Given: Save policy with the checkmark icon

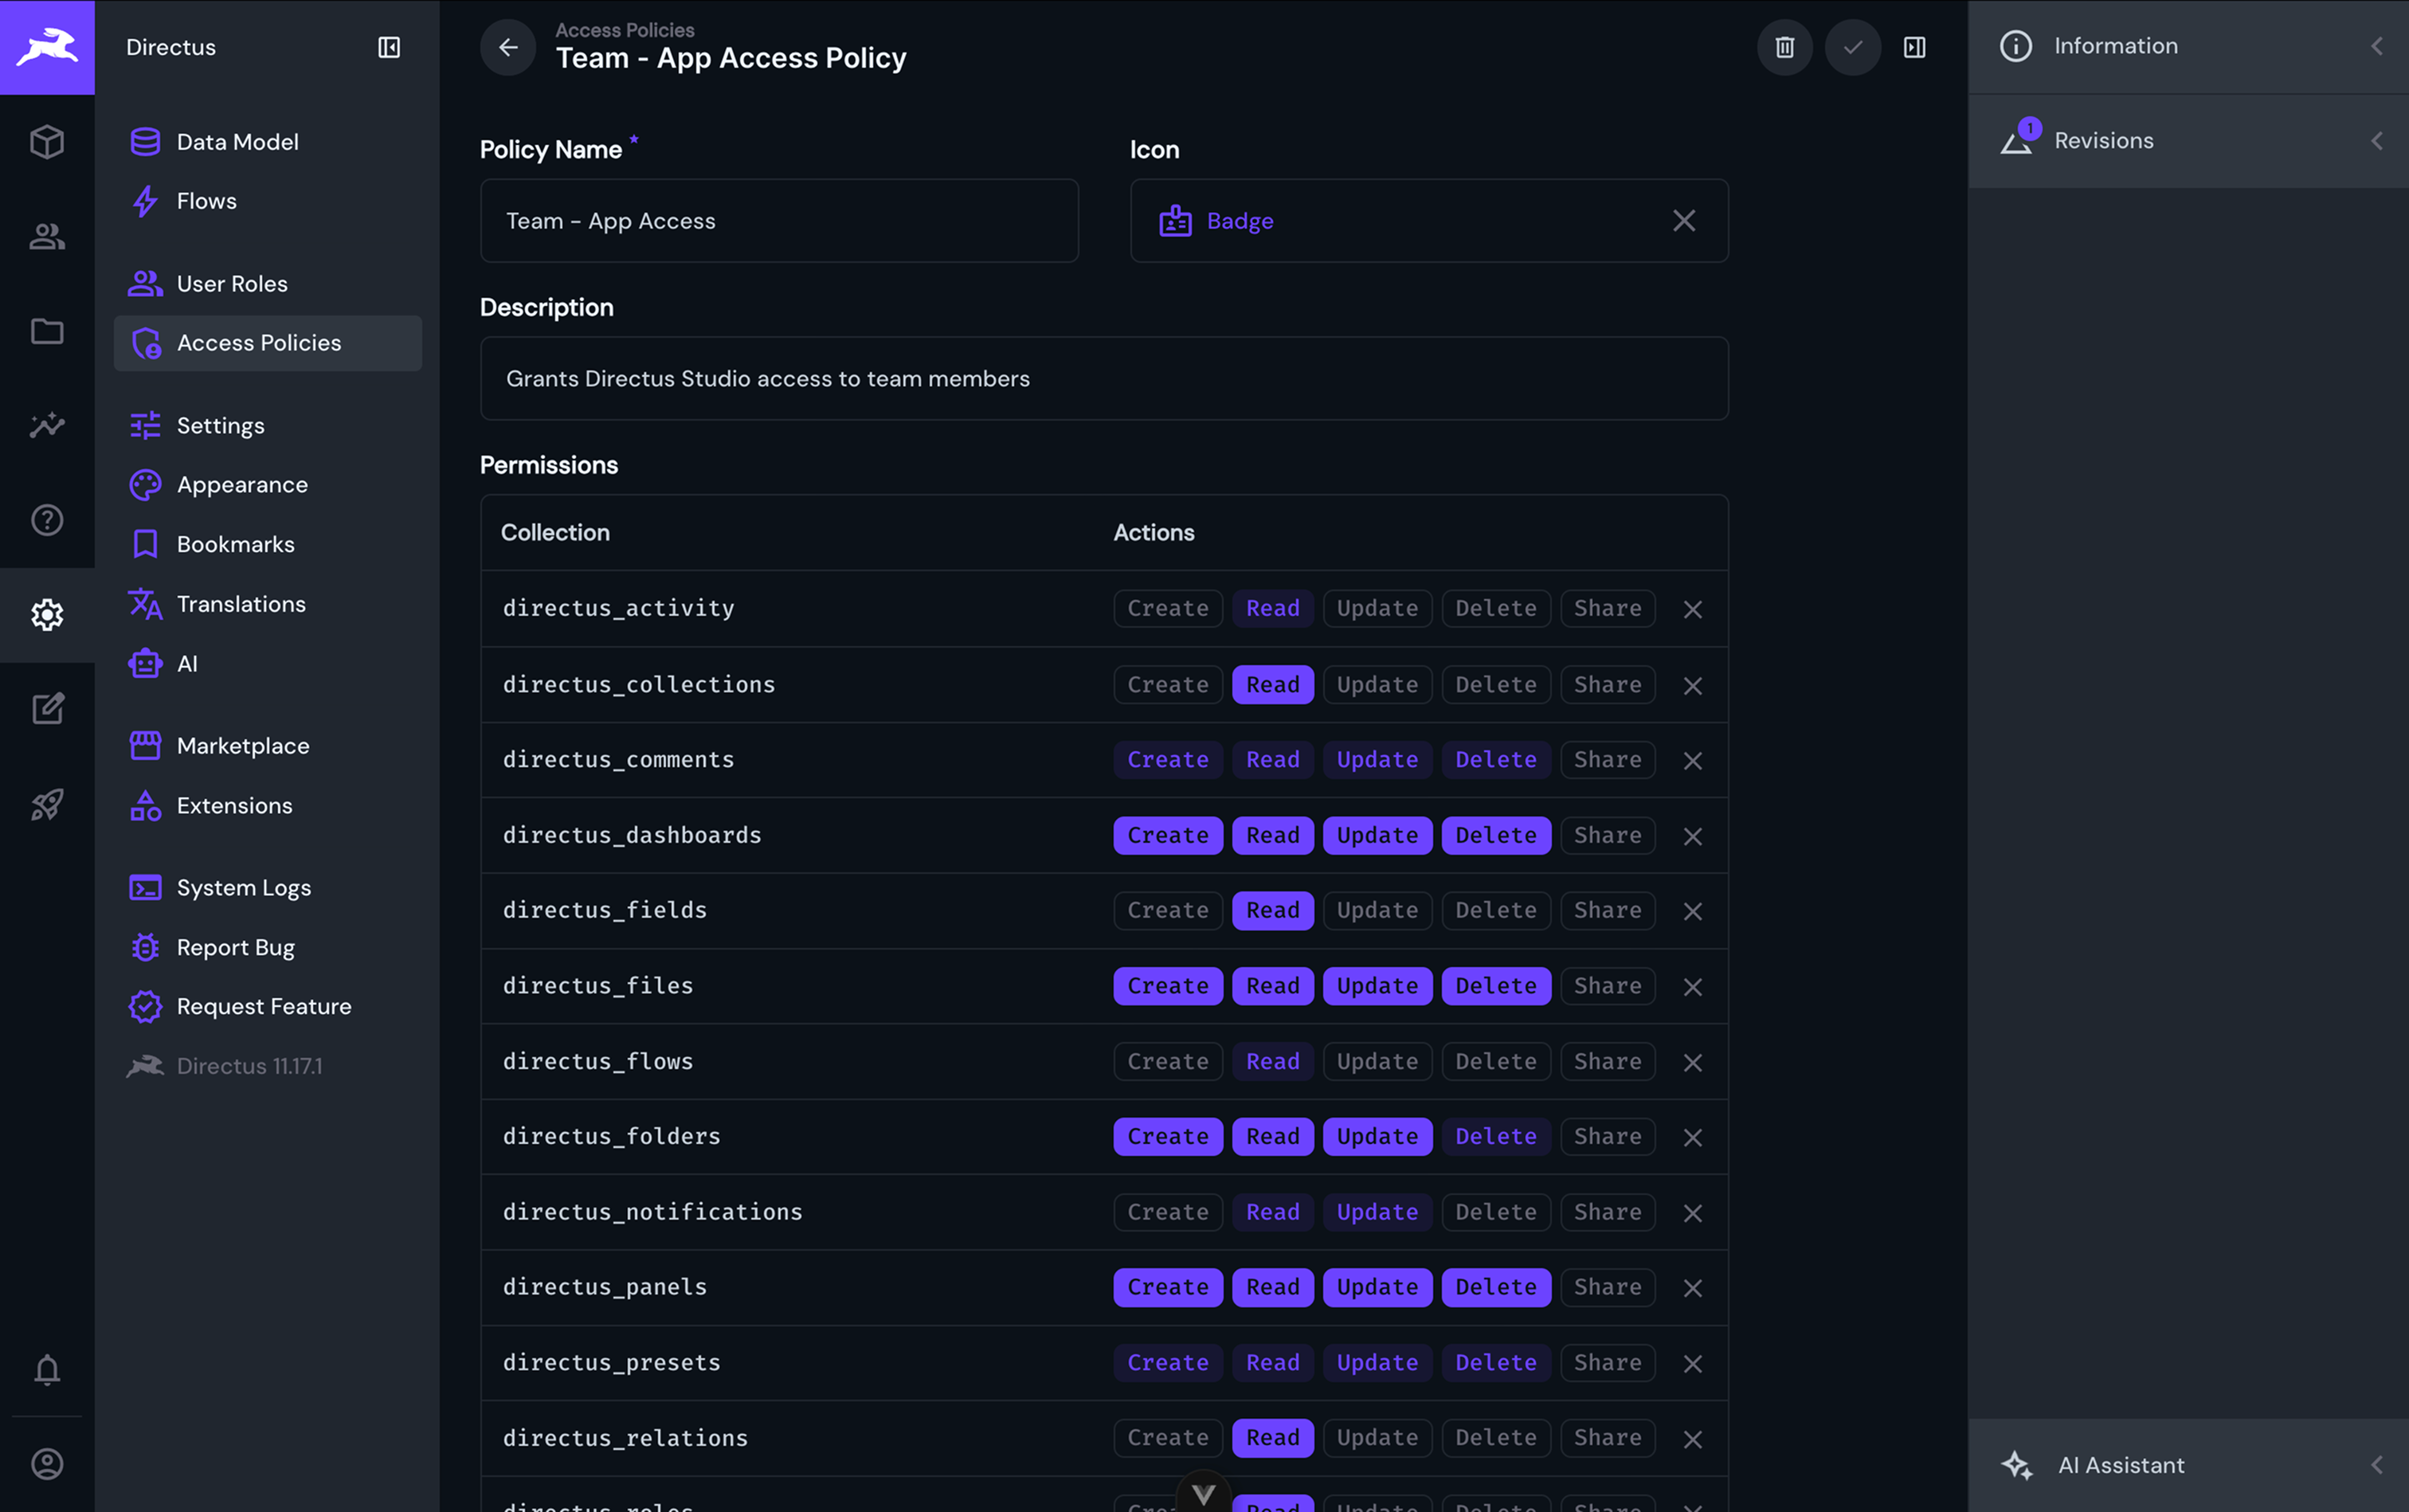Looking at the screenshot, I should tap(1852, 47).
